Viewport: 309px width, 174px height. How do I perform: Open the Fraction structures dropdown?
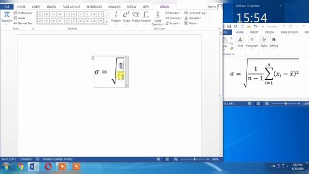116,18
